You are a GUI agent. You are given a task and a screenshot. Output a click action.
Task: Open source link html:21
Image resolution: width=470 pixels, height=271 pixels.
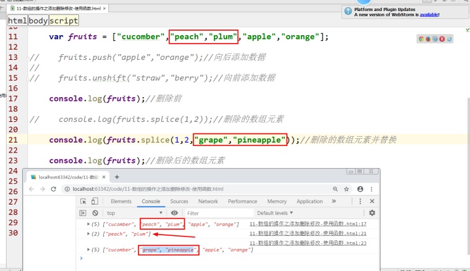[x=308, y=233]
